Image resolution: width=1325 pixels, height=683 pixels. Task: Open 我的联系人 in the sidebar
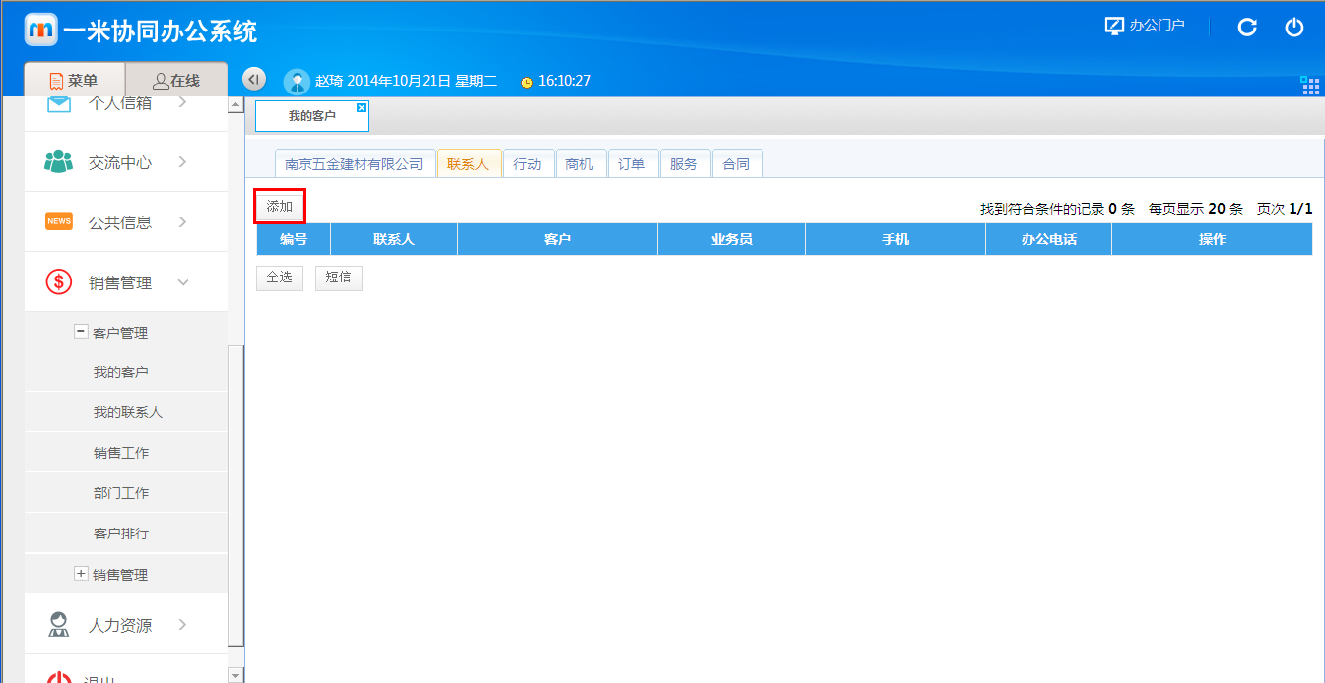click(128, 412)
